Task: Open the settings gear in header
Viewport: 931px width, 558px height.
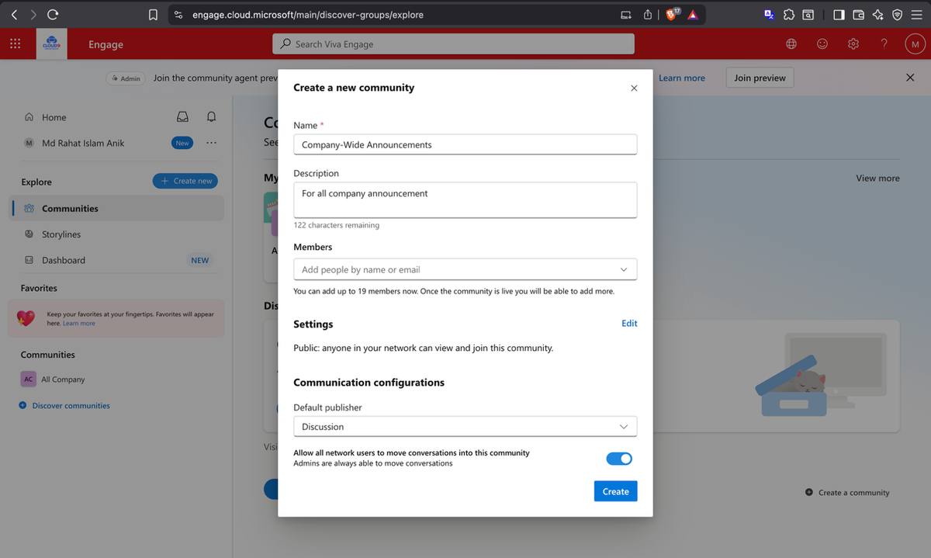Action: pos(853,44)
